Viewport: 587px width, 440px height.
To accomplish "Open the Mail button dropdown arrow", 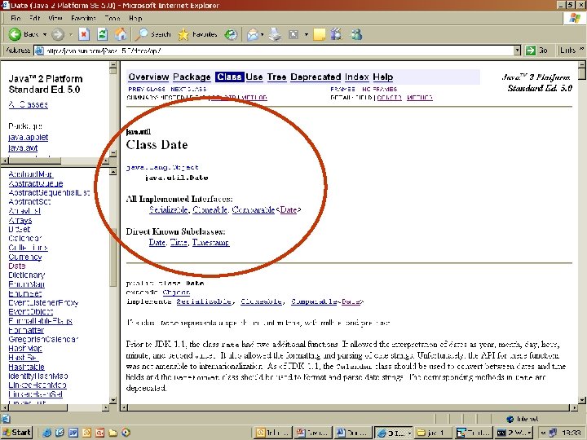I will pos(262,34).
